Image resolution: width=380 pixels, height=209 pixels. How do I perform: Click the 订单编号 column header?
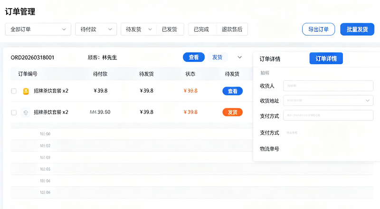[x=28, y=74]
